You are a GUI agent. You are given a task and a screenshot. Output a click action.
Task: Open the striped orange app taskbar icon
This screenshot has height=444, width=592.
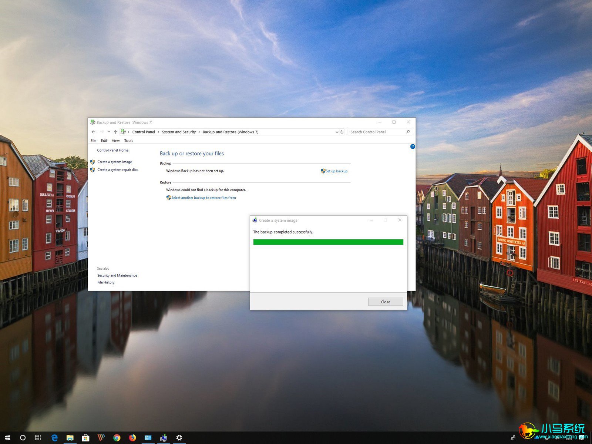point(101,438)
